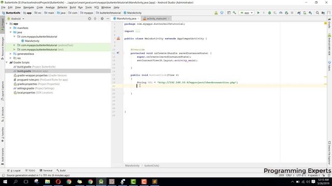
Task: Open Project panel gear settings
Action: [x=102, y=19]
